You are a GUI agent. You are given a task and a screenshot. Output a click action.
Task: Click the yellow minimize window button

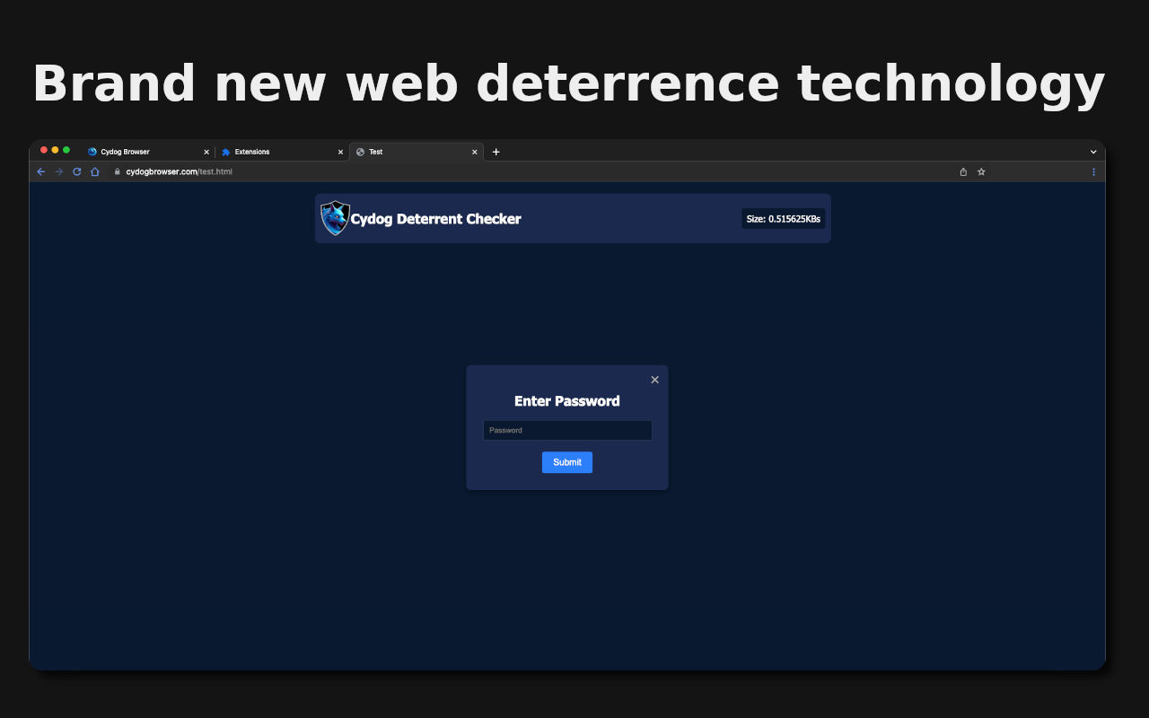click(x=55, y=150)
